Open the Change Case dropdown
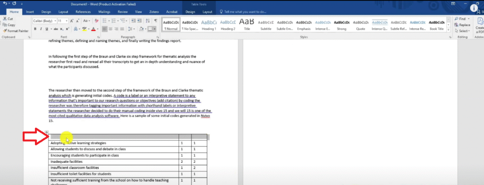This screenshot has height=185, width=484. tap(86, 21)
